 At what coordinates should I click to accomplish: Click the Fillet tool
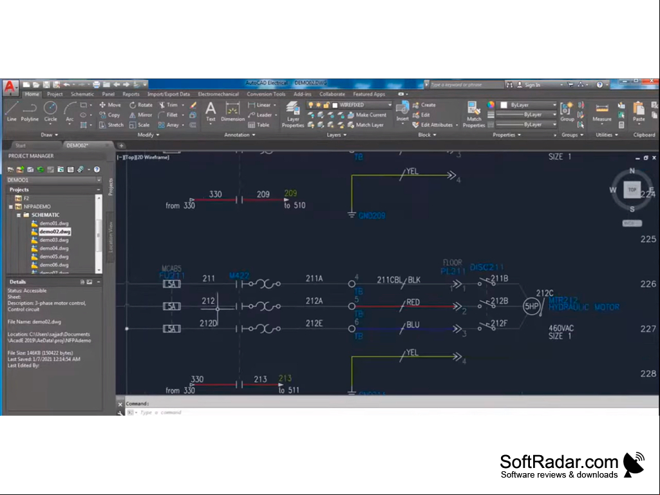pyautogui.click(x=168, y=115)
